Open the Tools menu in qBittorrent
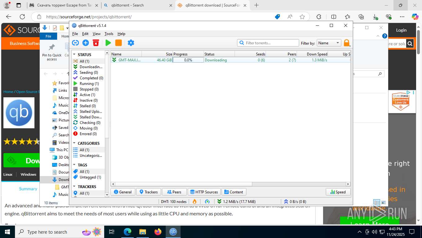 tap(109, 34)
